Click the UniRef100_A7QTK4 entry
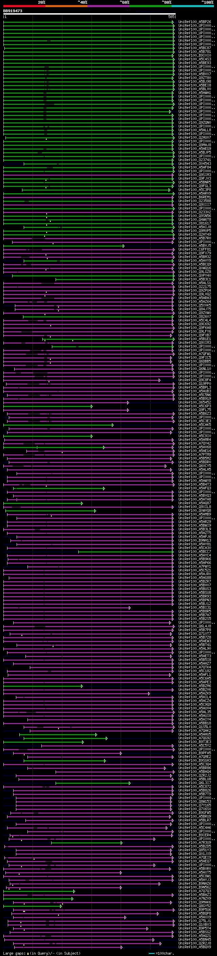Viewport: 217px width, 956px height. 194,667
